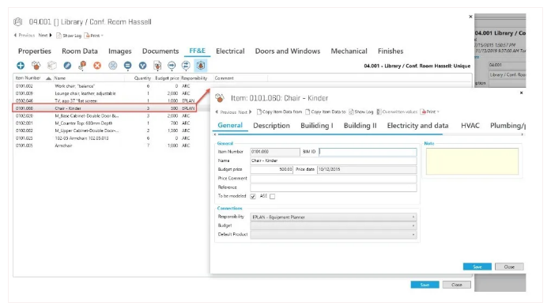
Task: Click the Price Comment field
Action: click(x=334, y=179)
